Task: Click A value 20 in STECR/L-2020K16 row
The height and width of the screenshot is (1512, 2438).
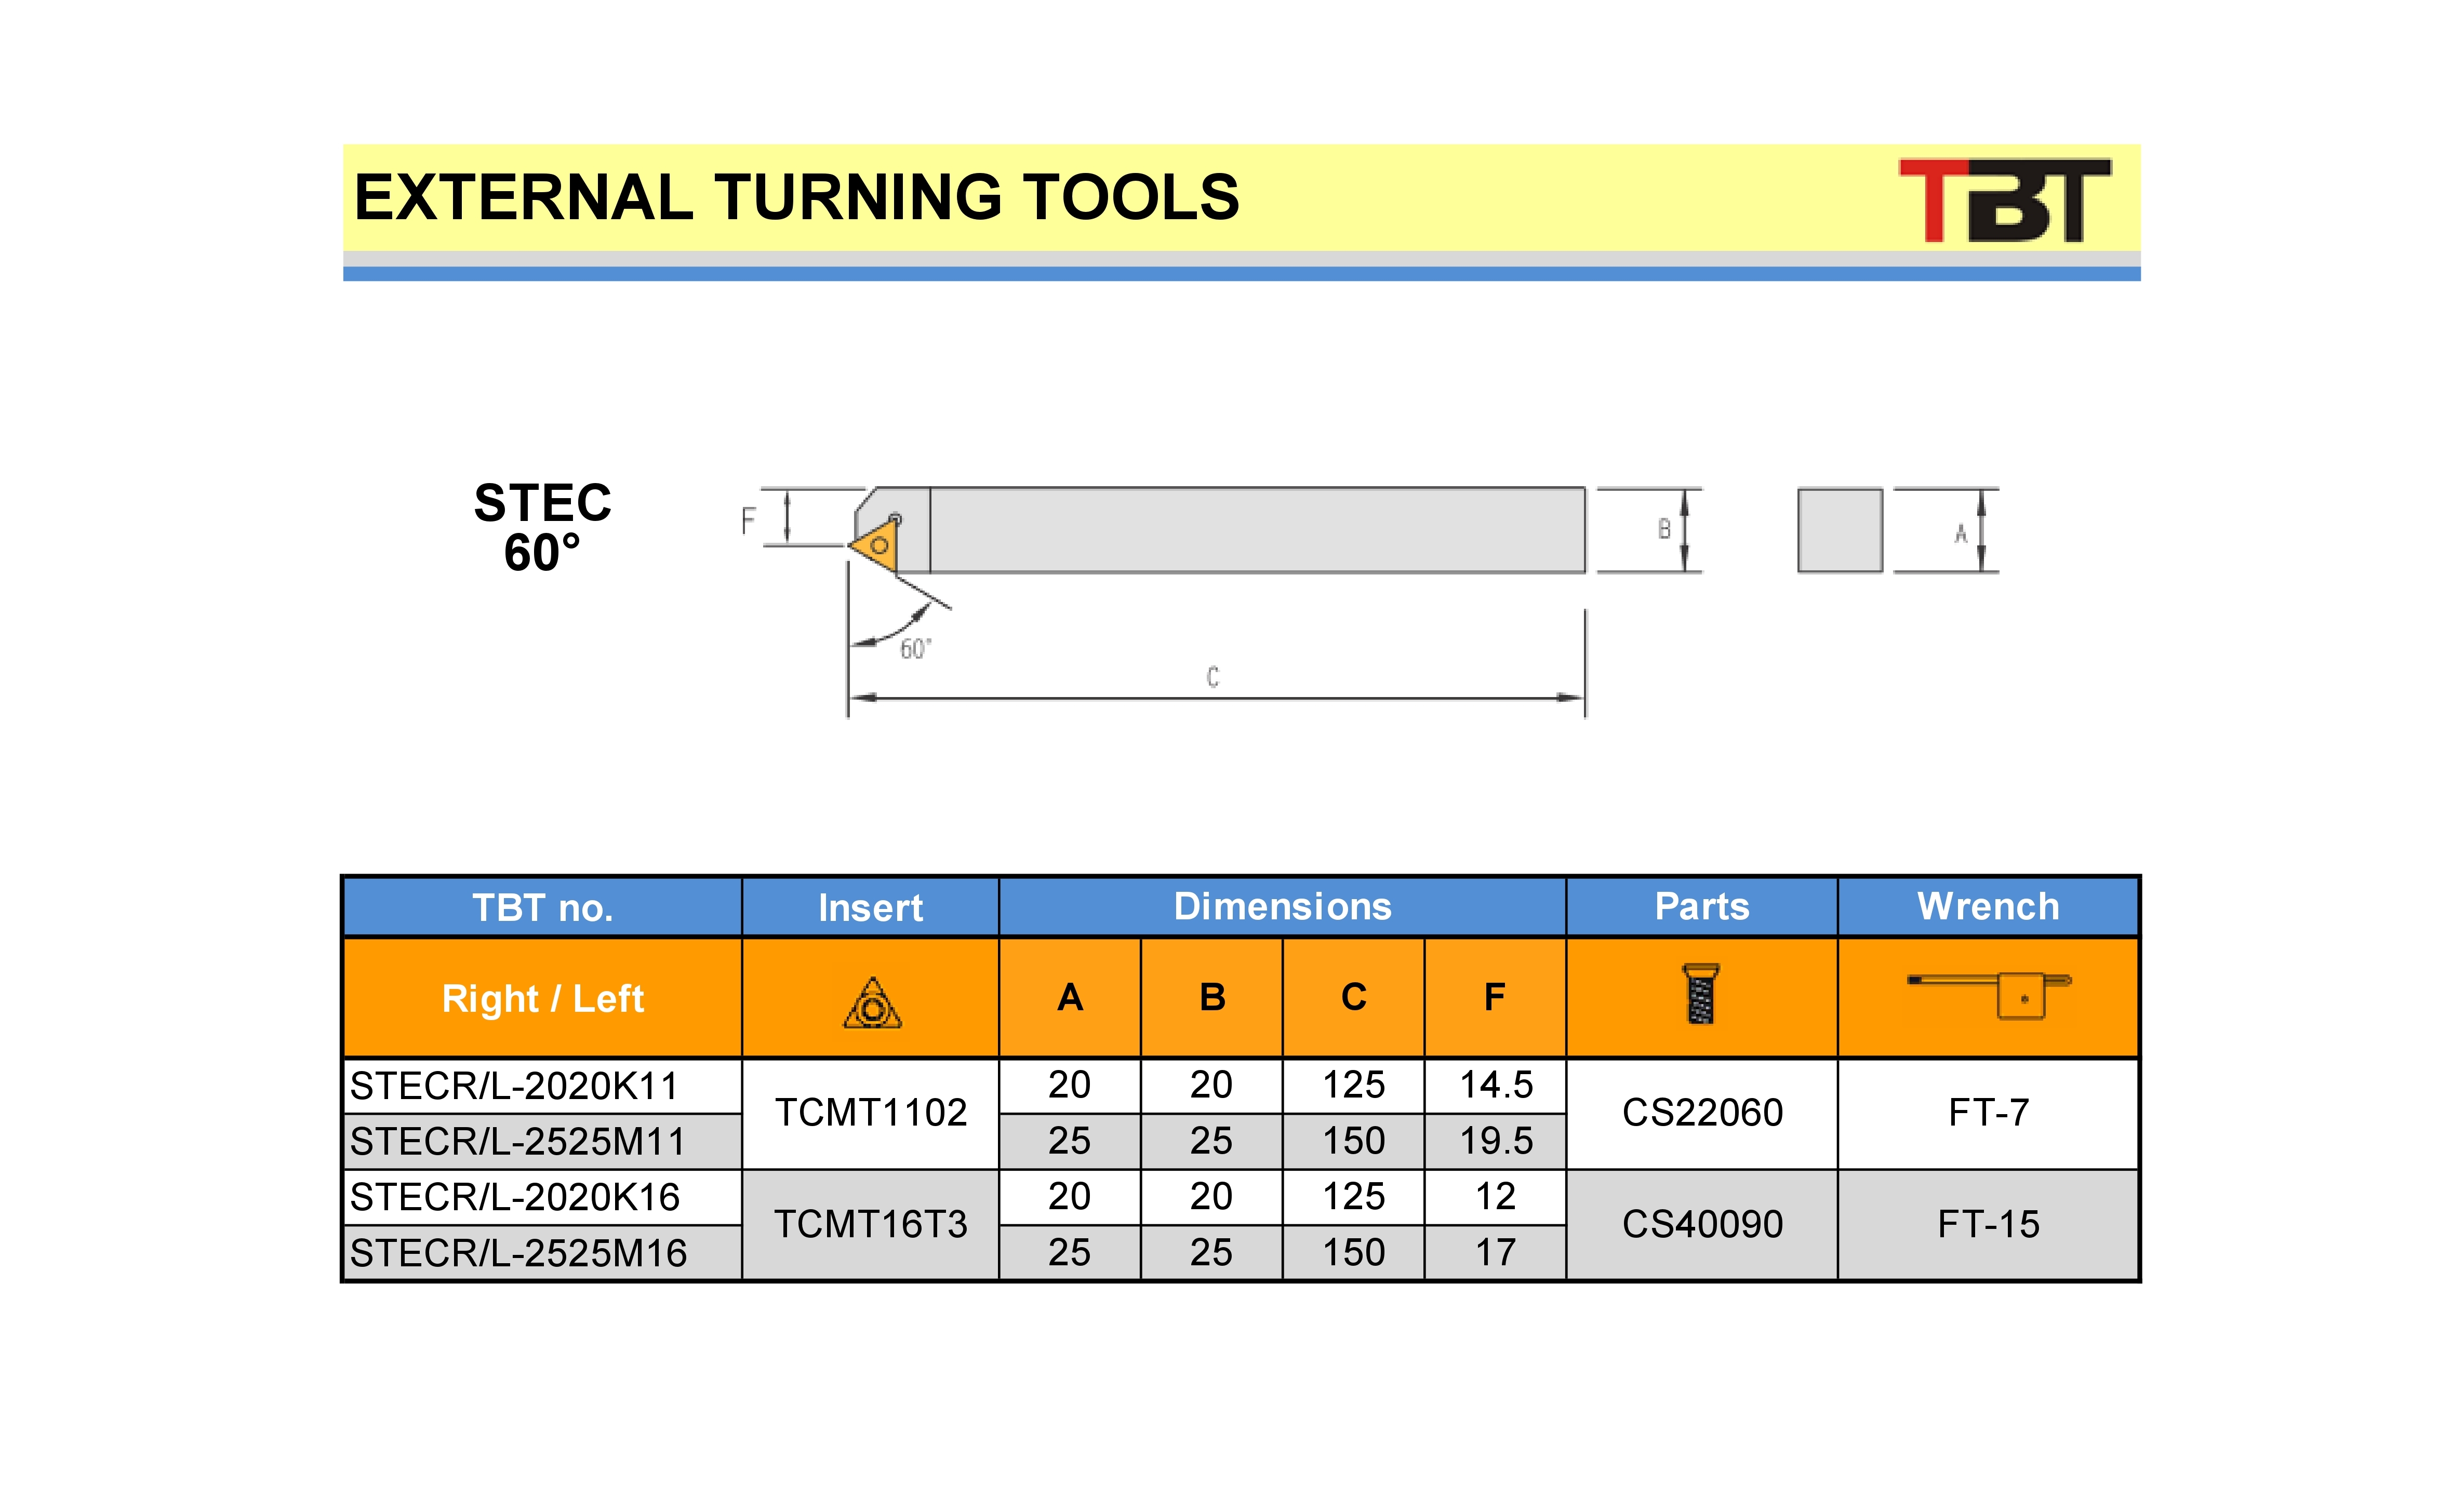Action: 1070,1198
